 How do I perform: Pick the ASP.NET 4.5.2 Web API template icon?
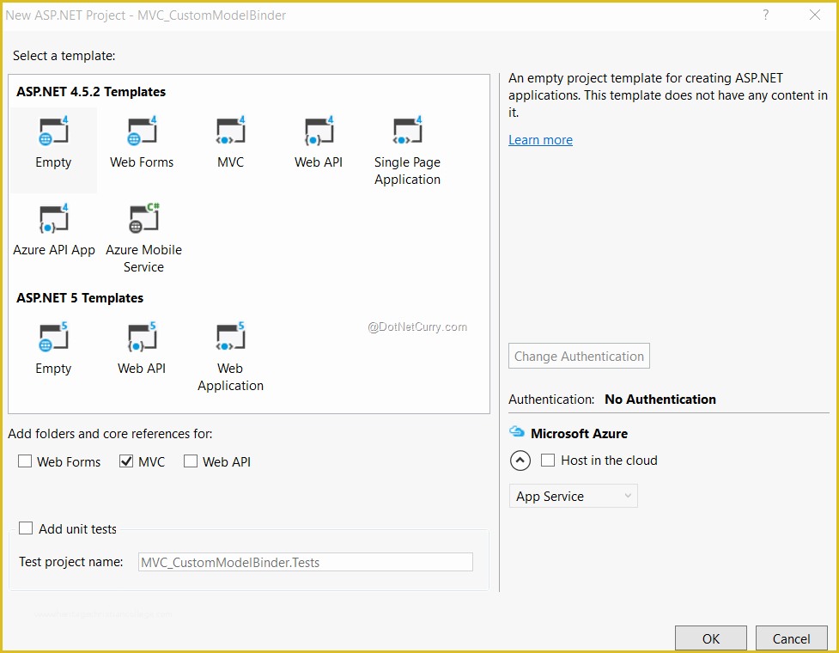coord(319,131)
